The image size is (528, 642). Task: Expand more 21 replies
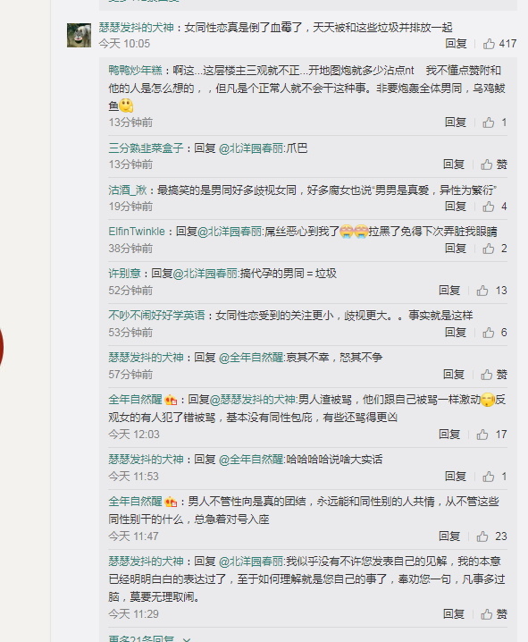point(150,638)
